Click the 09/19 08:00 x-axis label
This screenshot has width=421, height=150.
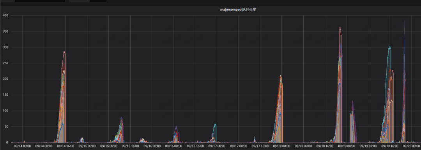point(368,146)
